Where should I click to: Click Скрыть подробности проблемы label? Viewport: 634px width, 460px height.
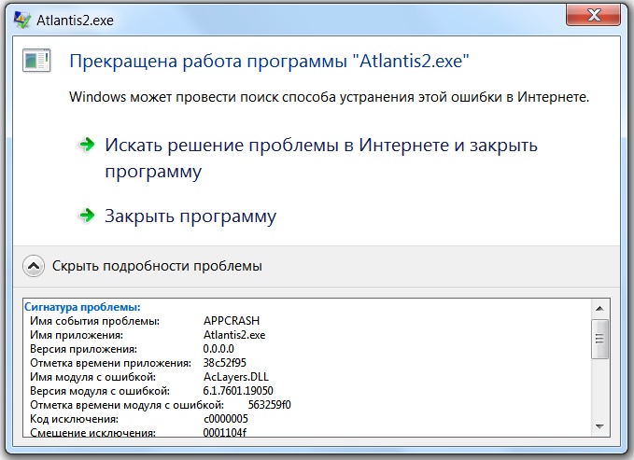[157, 266]
